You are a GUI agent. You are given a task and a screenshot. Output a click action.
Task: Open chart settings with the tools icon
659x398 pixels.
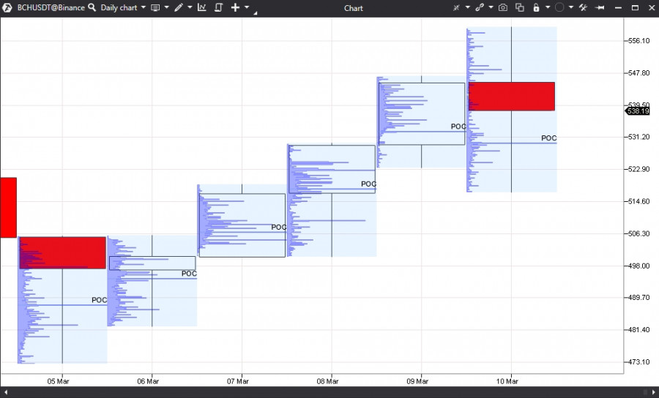583,7
